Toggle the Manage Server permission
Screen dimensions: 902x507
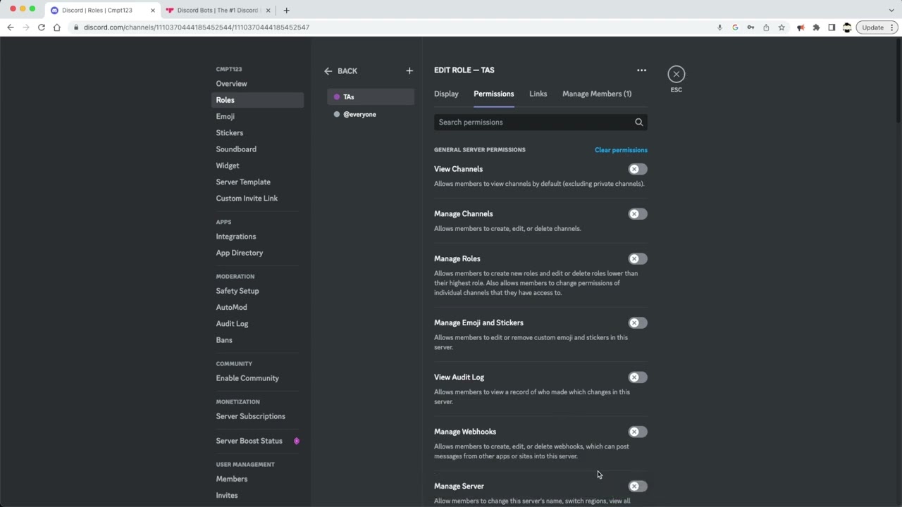pyautogui.click(x=638, y=486)
